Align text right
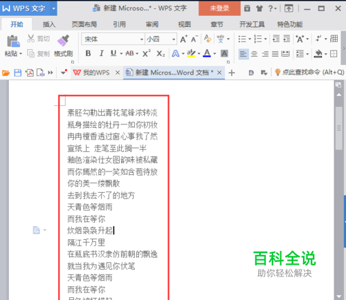This screenshot has height=300, width=346. pos(265,54)
